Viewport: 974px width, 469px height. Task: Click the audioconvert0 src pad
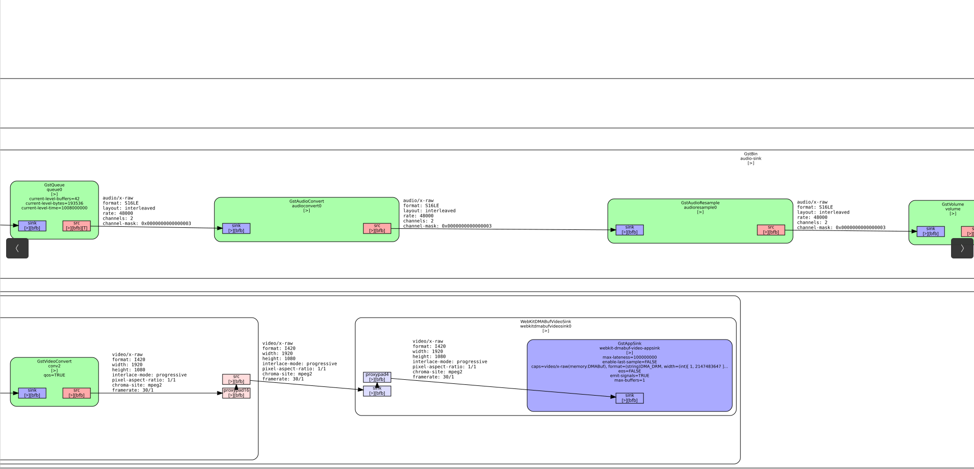pos(377,228)
